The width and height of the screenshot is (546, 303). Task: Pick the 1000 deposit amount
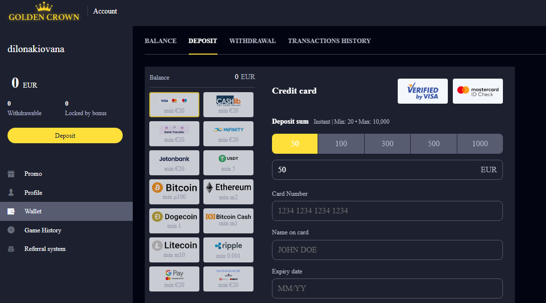(x=480, y=144)
